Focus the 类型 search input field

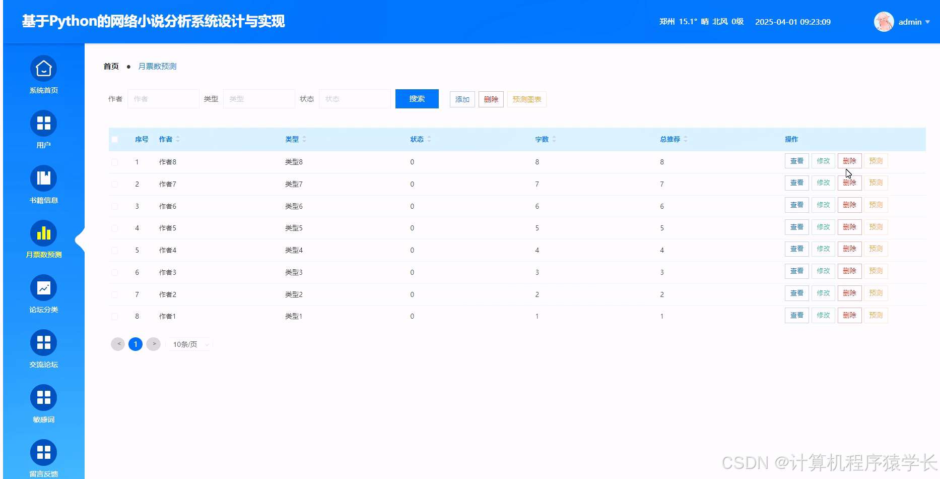(259, 99)
